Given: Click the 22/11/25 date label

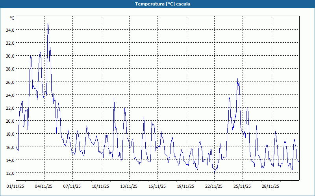Looking at the screenshot, I should click(x=214, y=187).
